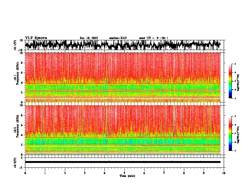Click the "-3" label on ch.2 color bar
The width and height of the screenshot is (252, 194).
[x=234, y=116]
